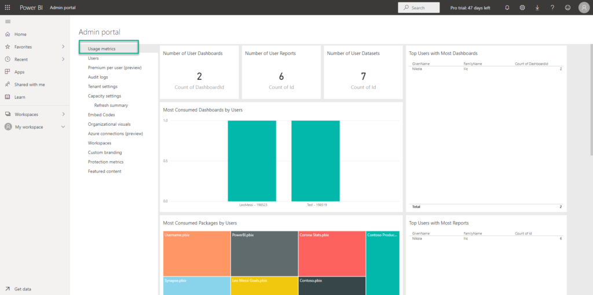Click the Pro trial: 47 days left text
The height and width of the screenshot is (295, 593).
(470, 8)
